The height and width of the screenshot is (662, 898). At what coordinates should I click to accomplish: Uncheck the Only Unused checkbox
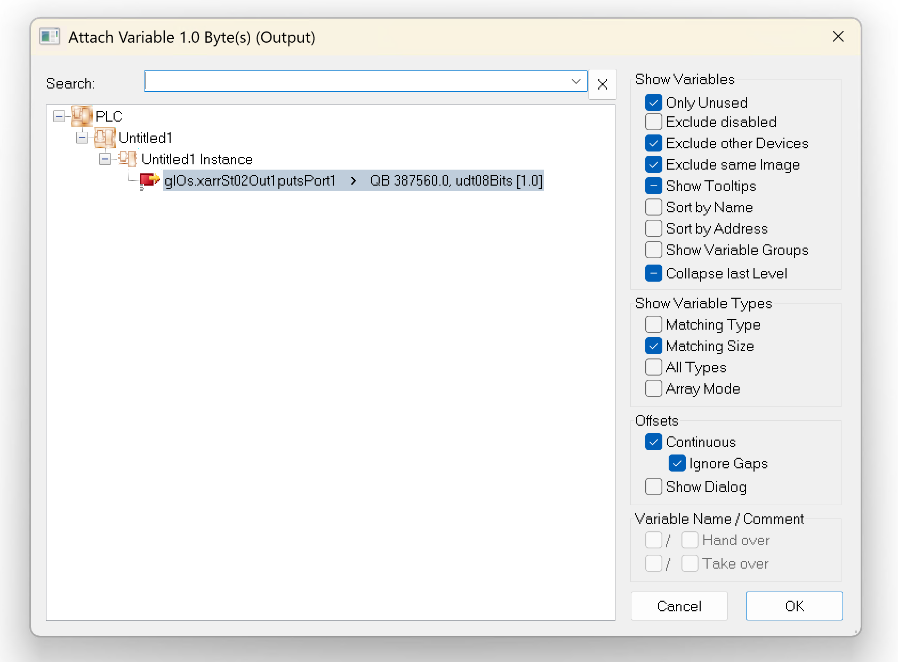pos(653,102)
